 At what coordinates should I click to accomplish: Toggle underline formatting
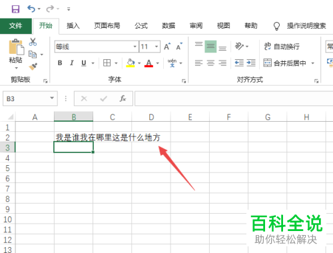(84, 63)
